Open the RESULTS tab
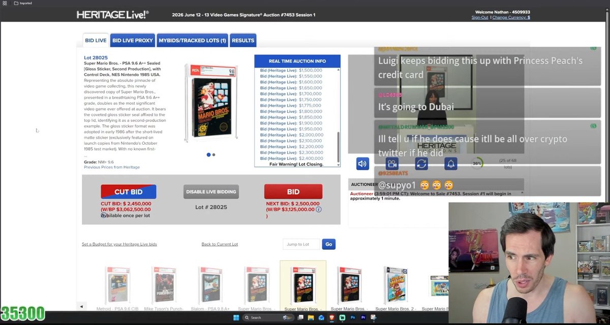 click(x=243, y=40)
